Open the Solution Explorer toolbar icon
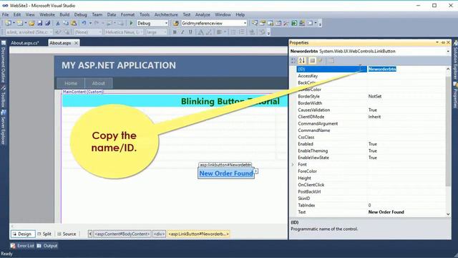The height and width of the screenshot is (258, 458). pos(255,23)
